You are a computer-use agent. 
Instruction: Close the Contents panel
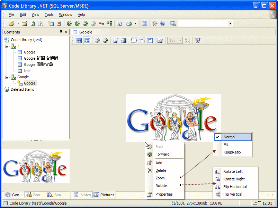[66, 32]
